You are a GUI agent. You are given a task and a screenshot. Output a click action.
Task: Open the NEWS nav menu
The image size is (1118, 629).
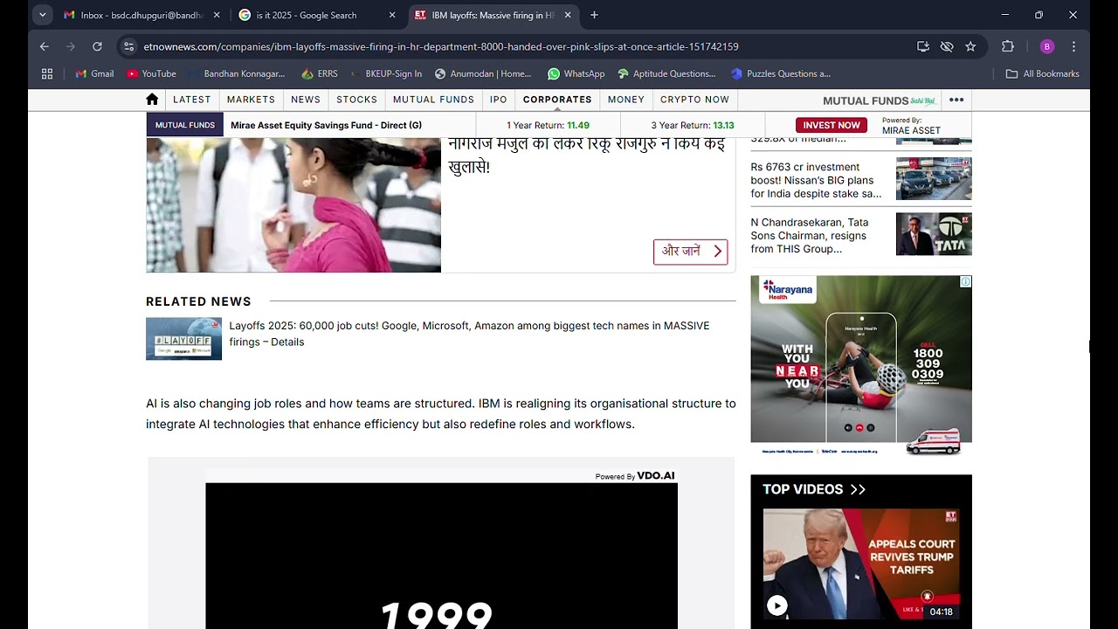click(306, 100)
